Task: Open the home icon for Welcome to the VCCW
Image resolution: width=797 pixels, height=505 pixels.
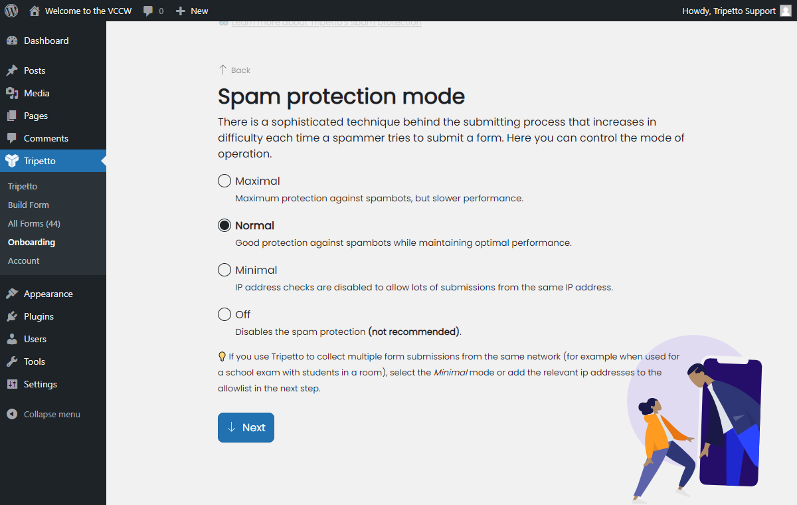Action: pos(35,11)
